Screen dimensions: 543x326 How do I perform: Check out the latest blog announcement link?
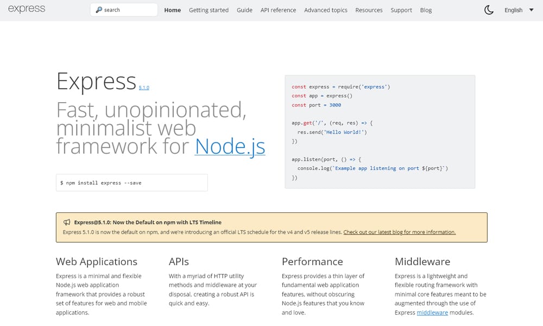[x=400, y=231]
